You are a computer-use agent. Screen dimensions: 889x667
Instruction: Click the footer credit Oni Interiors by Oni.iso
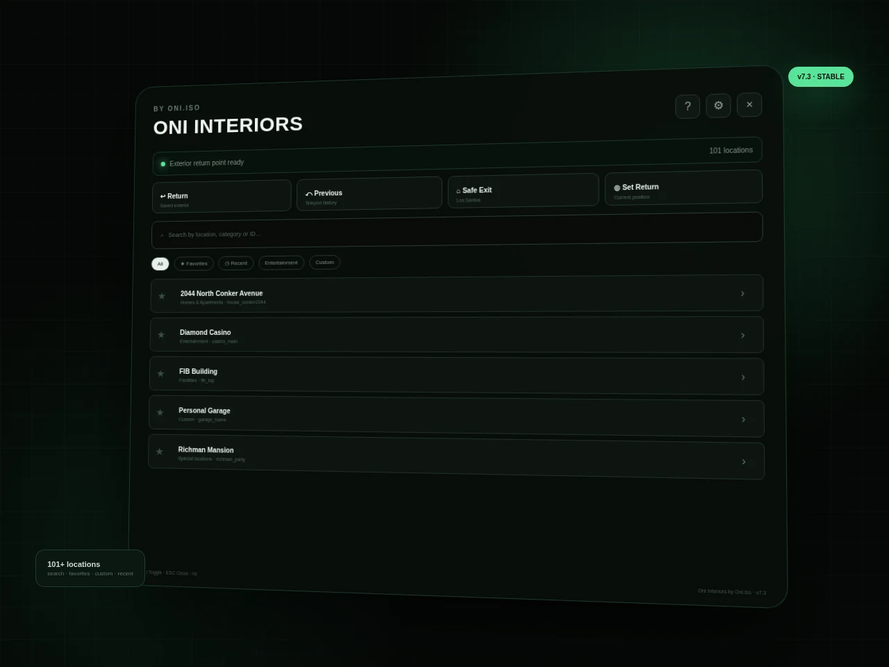point(732,592)
